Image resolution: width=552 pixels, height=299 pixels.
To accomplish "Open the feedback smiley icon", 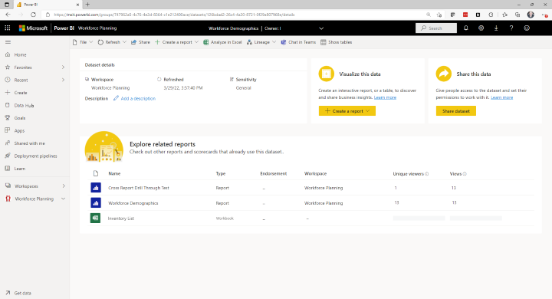I will 527,28.
